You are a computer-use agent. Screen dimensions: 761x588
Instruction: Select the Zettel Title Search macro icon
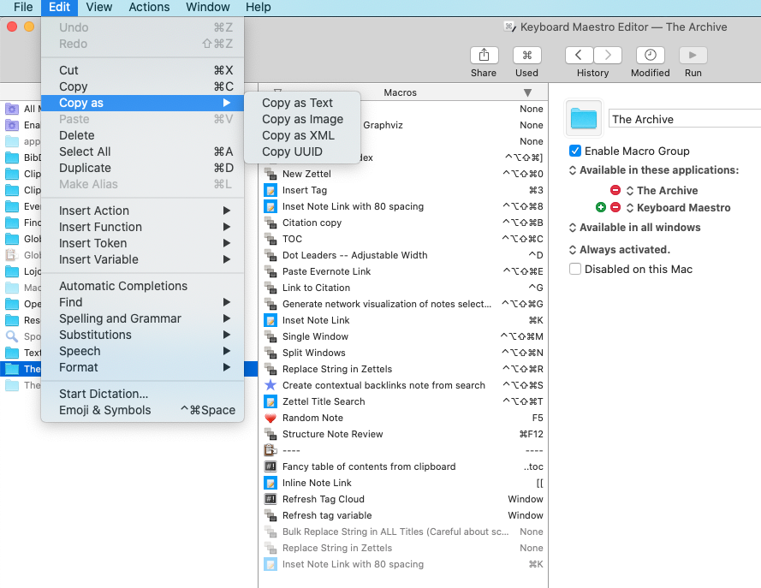[271, 401]
